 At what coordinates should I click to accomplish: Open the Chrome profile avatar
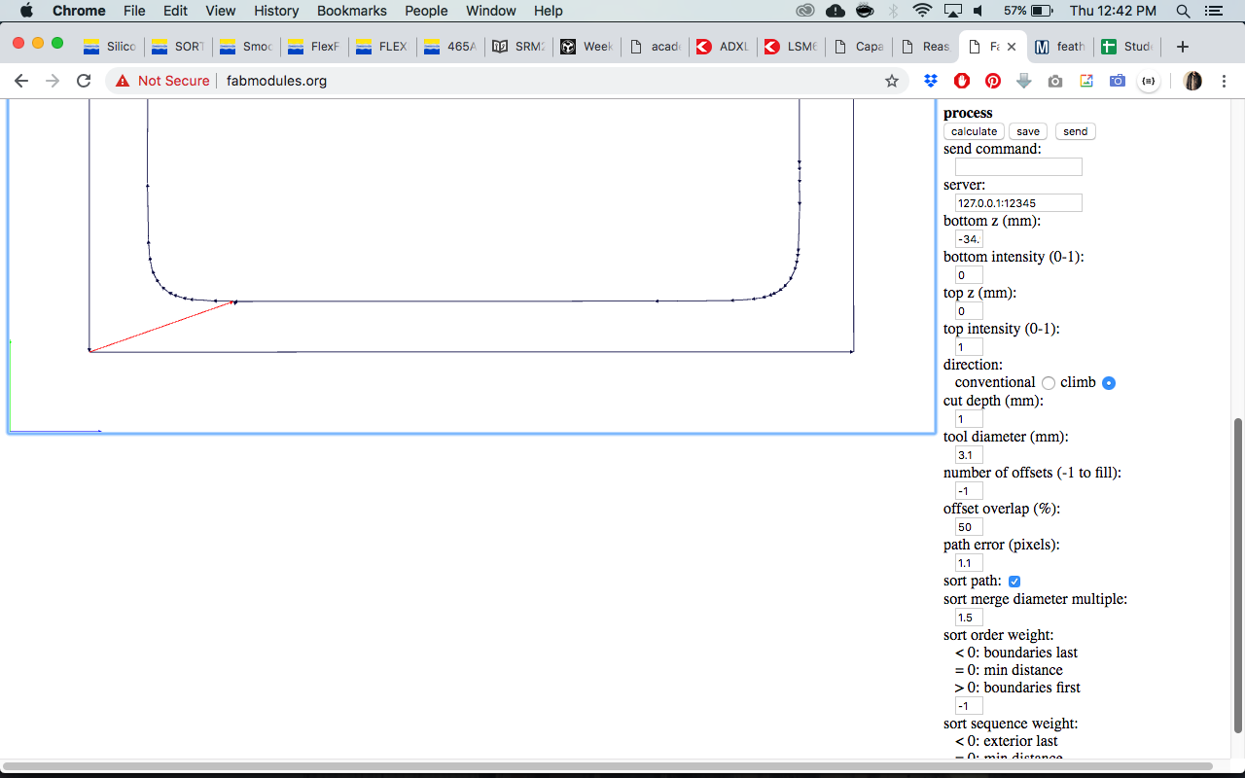[x=1192, y=81]
